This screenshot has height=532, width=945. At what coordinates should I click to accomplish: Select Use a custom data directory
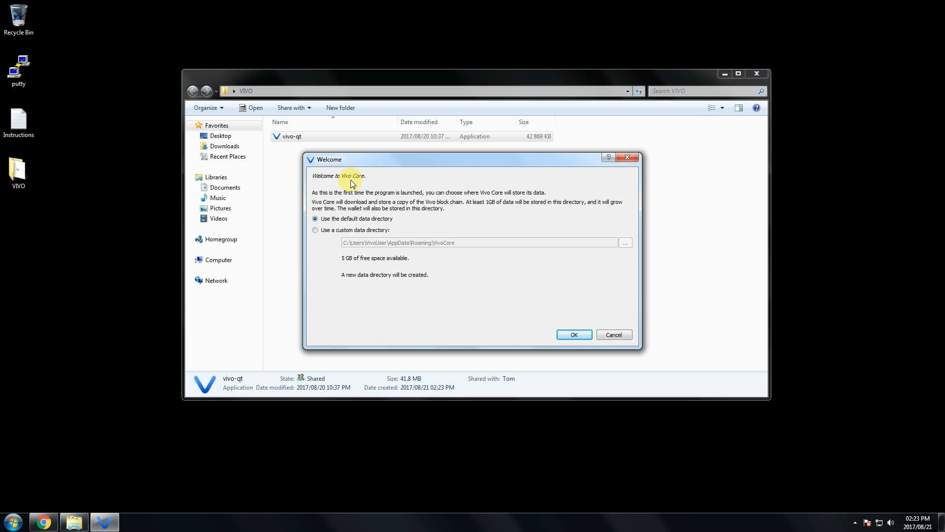pyautogui.click(x=315, y=230)
